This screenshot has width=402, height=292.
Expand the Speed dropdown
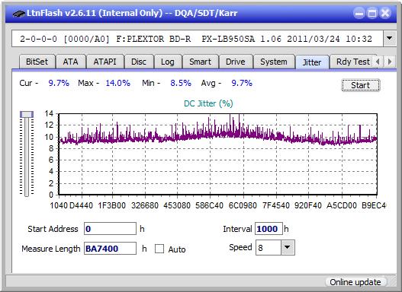tap(288, 247)
